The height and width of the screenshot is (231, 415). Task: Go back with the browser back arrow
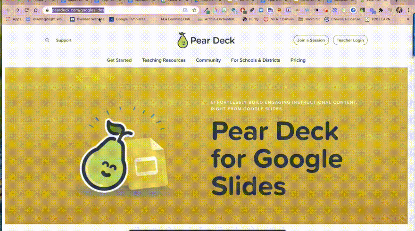click(x=8, y=10)
